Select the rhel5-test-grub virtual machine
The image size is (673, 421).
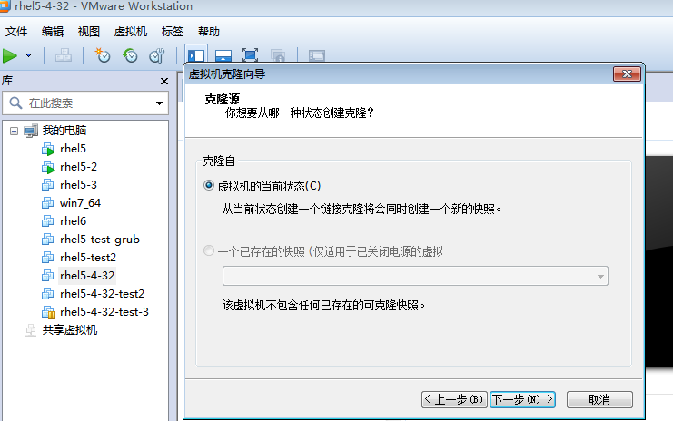tap(100, 240)
